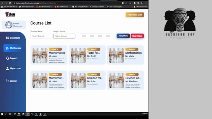Screen dimensions: 212x119
Task: Reload the page
Action: 10,3
